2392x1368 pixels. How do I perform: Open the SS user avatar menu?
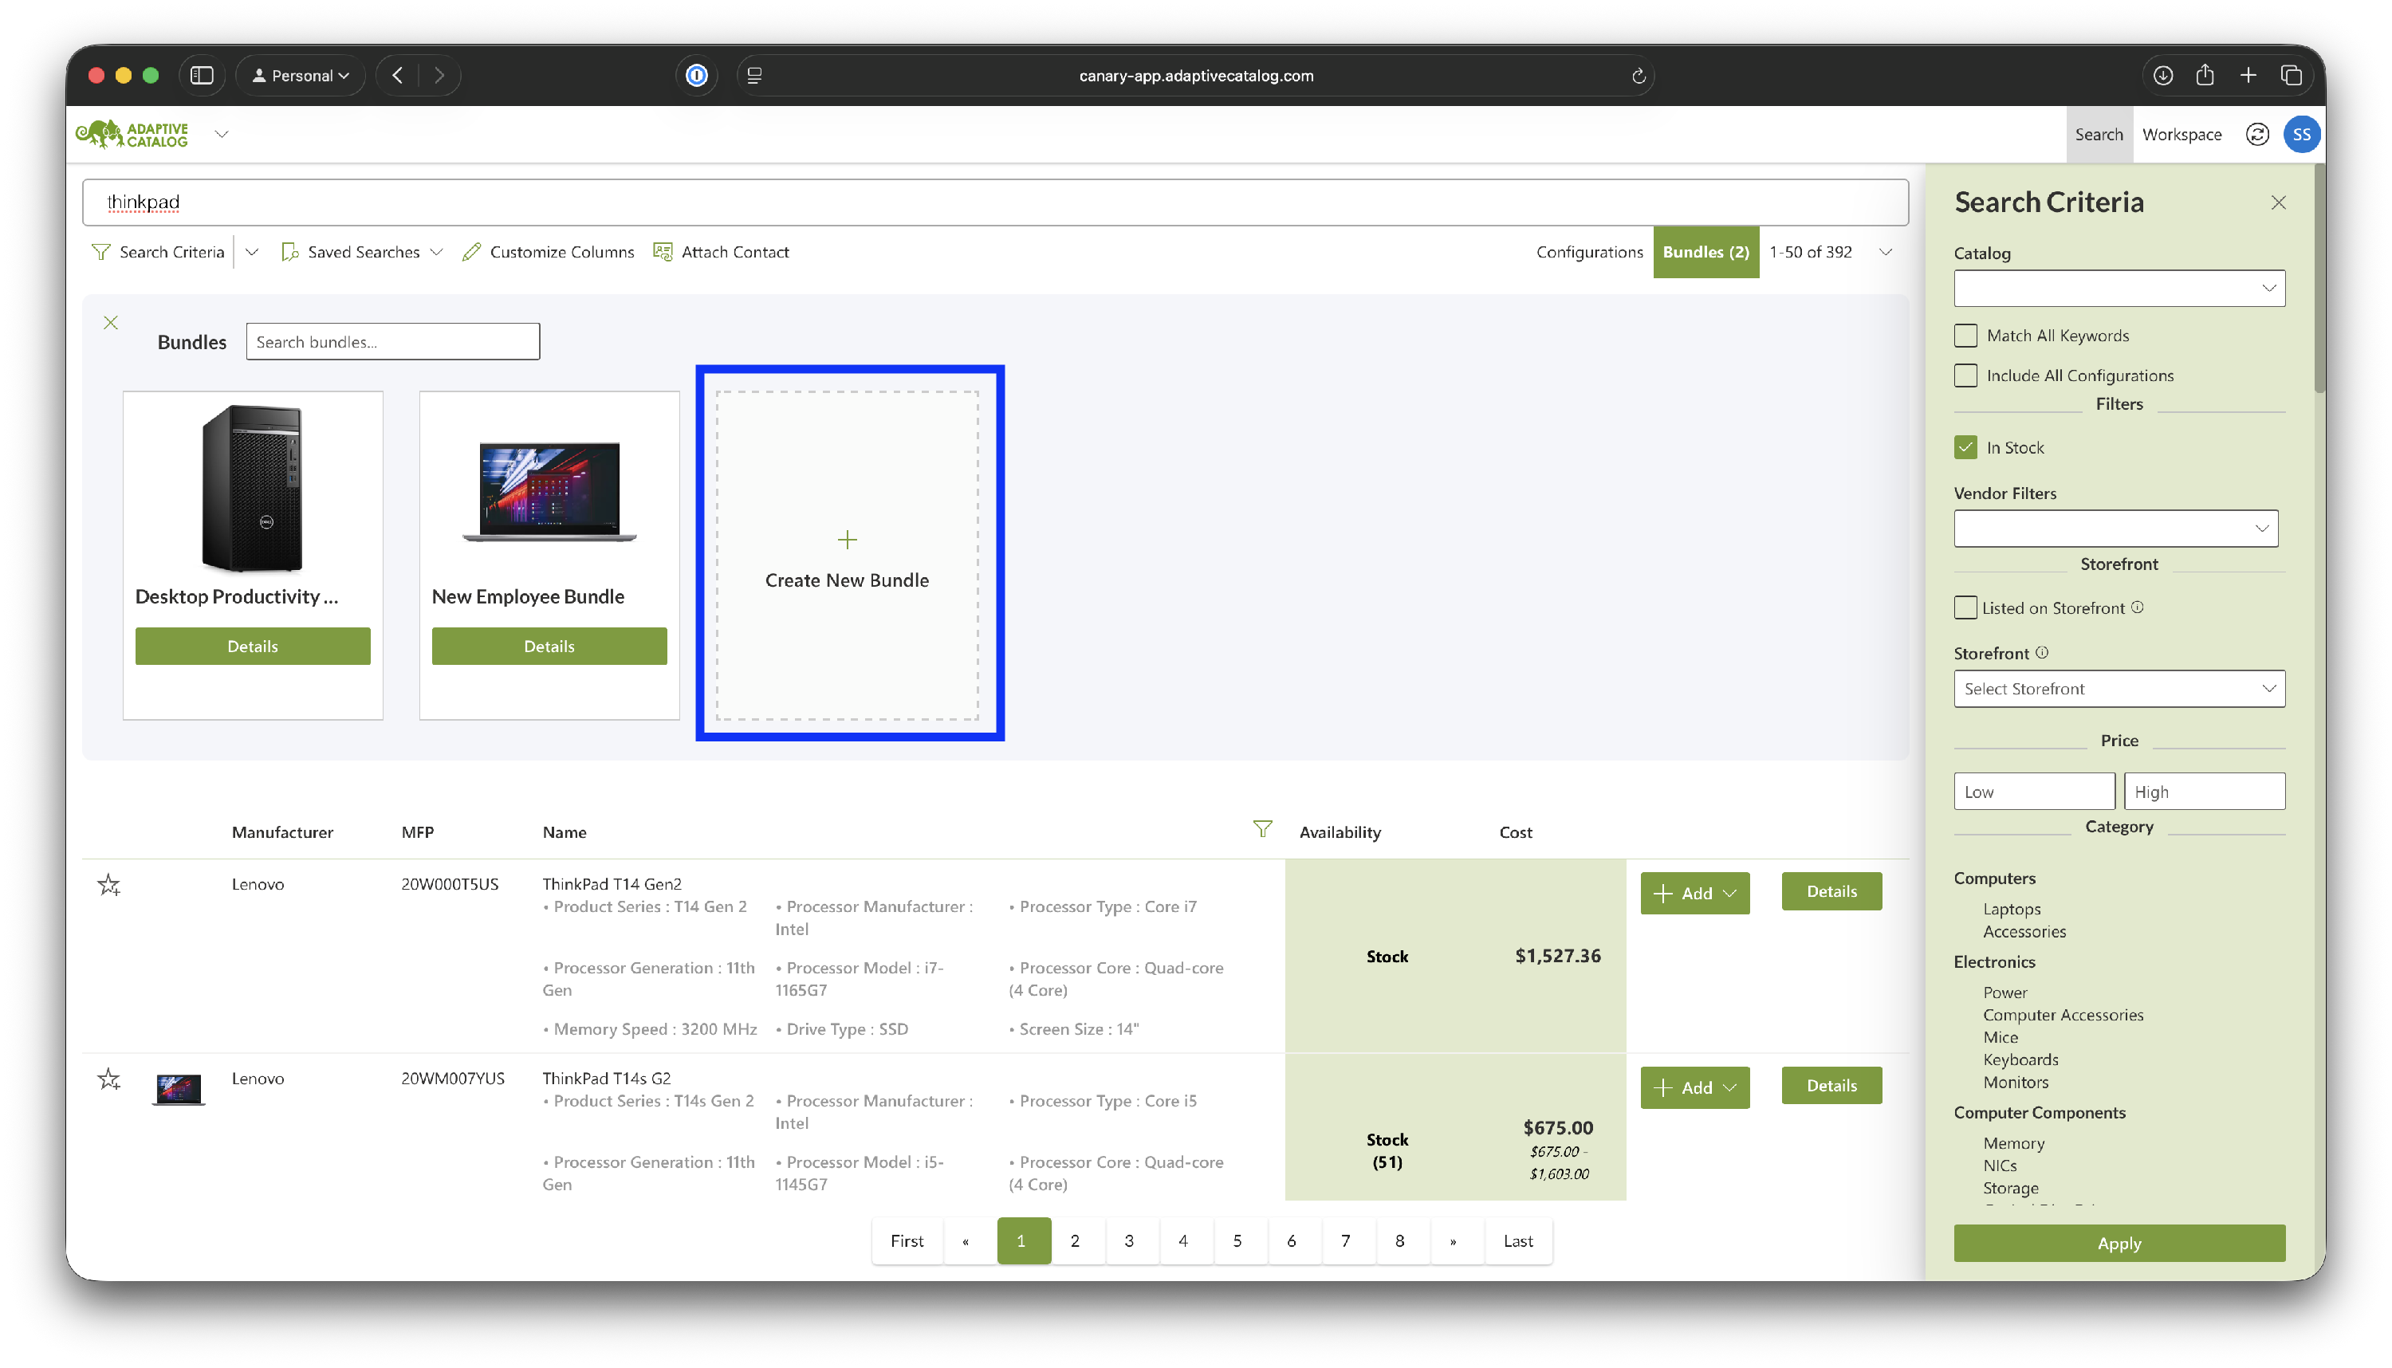[2301, 135]
